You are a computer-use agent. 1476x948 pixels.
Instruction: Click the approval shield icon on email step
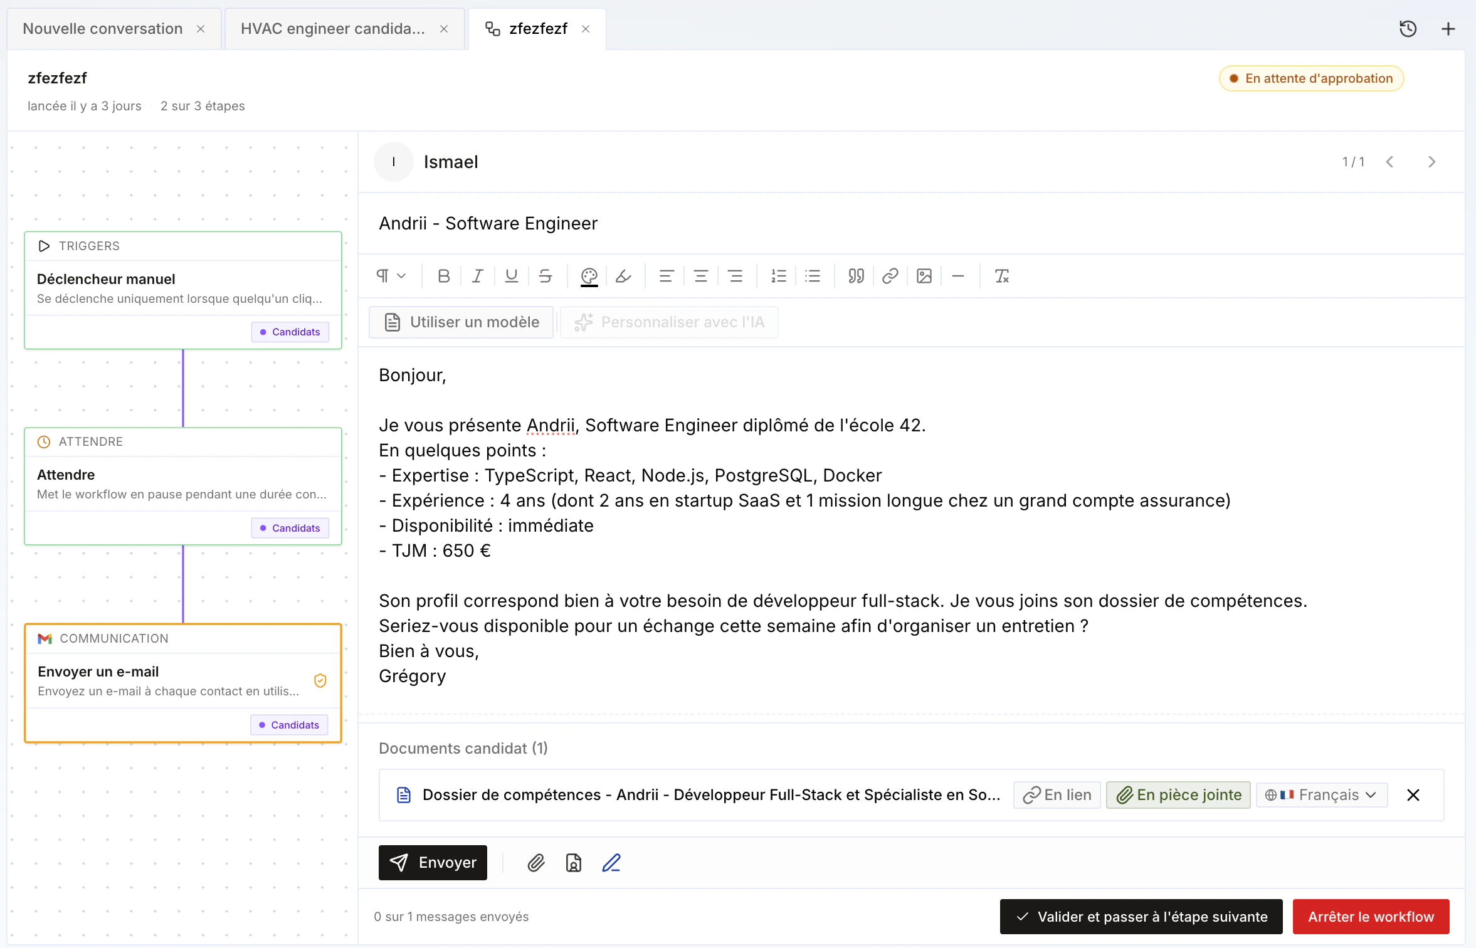pos(320,681)
